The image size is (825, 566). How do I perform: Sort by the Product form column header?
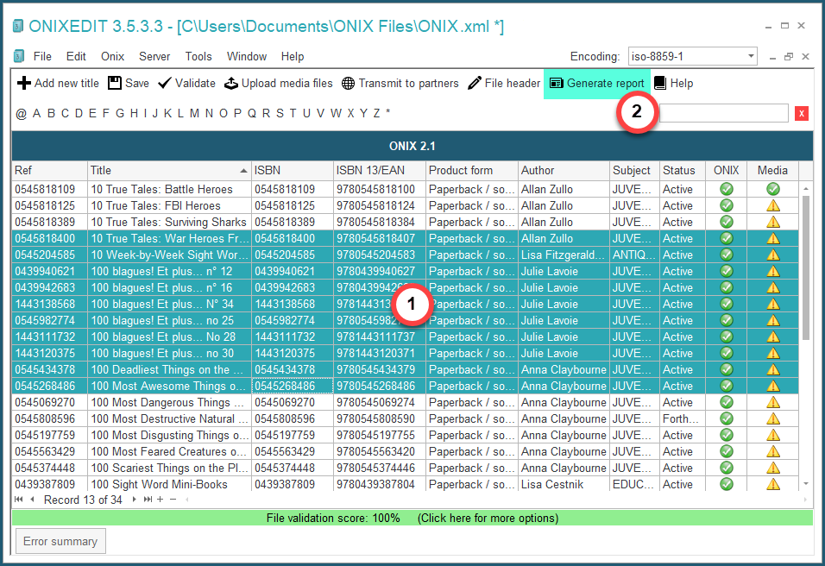471,170
